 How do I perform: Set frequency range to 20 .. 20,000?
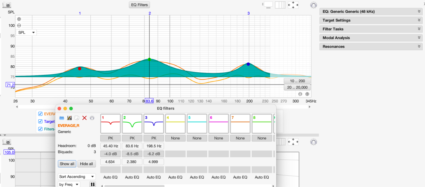pyautogui.click(x=297, y=88)
